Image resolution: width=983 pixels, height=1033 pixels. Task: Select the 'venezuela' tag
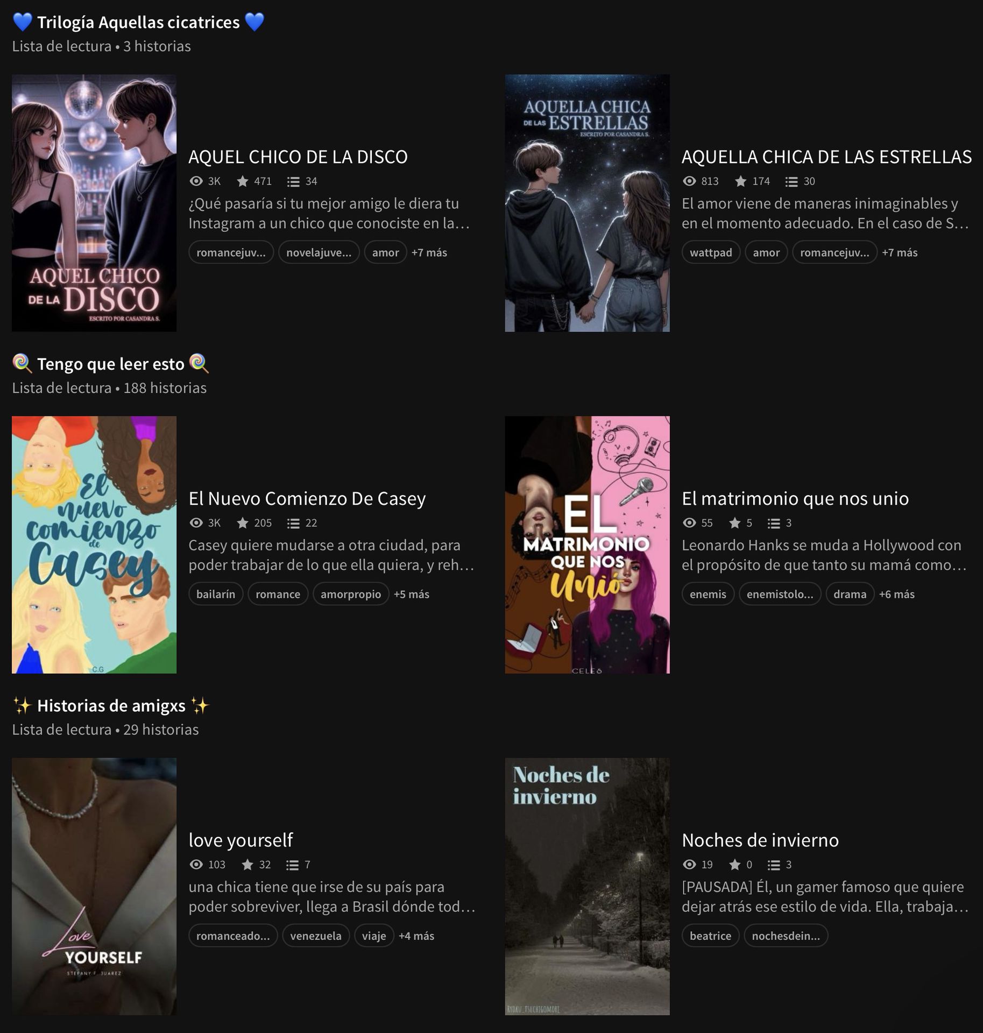[316, 936]
